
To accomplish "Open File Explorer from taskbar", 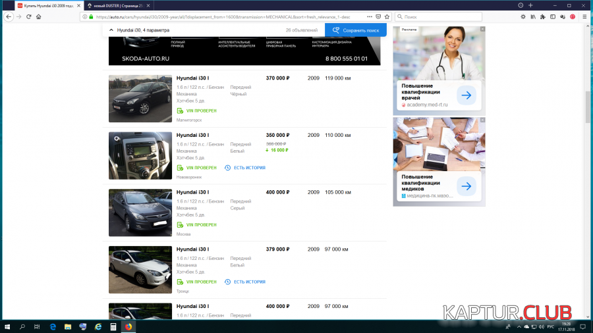I will [68, 326].
